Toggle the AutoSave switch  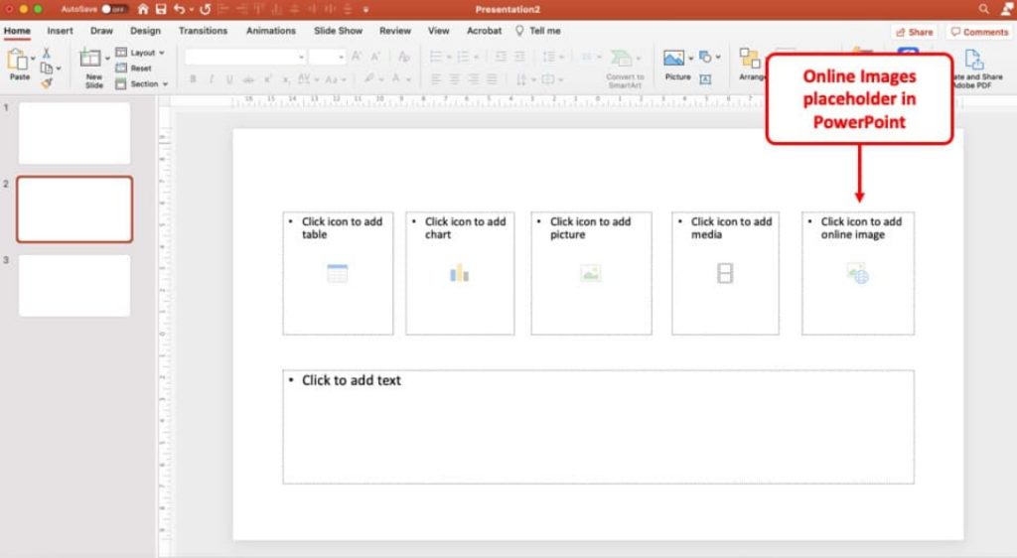pyautogui.click(x=114, y=9)
